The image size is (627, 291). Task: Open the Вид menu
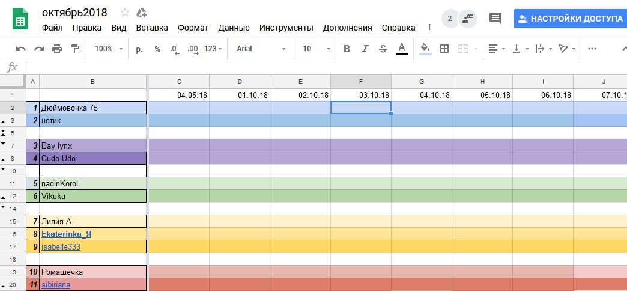pyautogui.click(x=119, y=28)
